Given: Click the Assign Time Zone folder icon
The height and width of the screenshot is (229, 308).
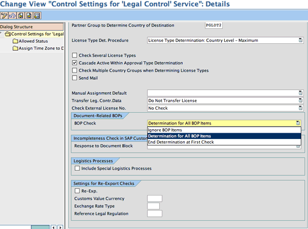Looking at the screenshot, I should click(15, 48).
